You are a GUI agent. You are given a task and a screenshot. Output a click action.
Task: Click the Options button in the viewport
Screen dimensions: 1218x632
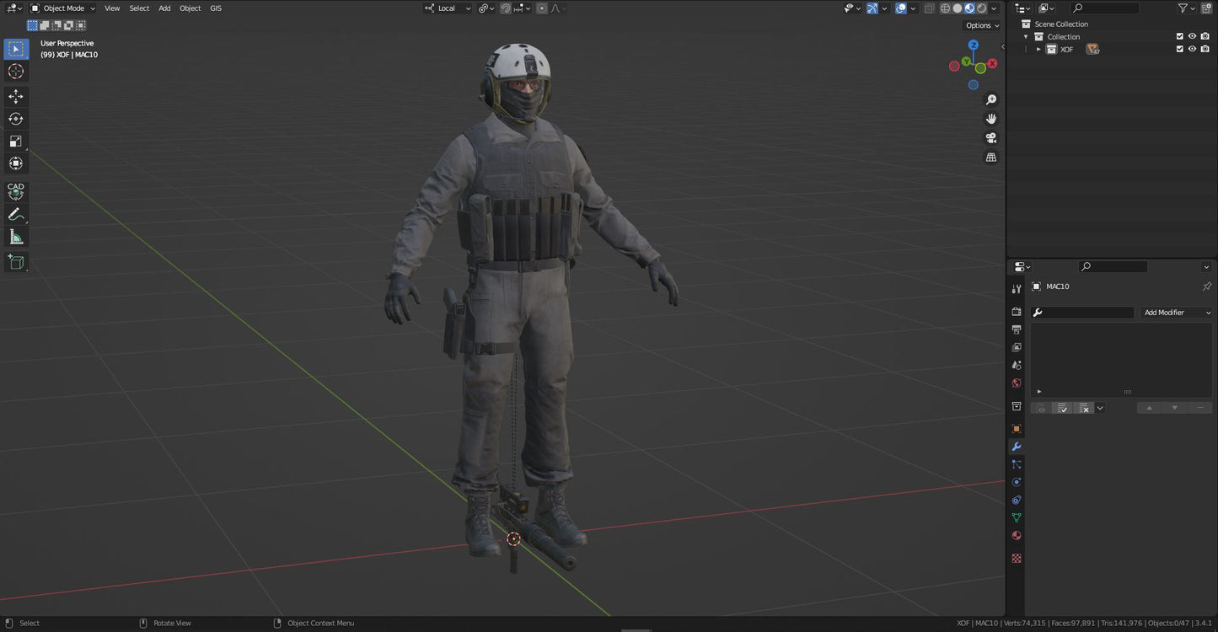point(980,24)
